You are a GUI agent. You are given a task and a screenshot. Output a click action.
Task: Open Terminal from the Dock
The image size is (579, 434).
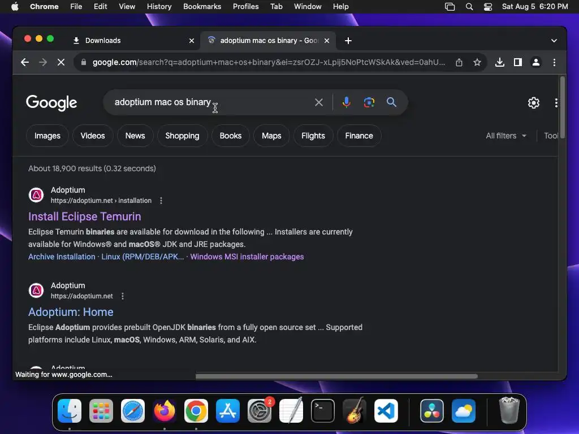323,411
